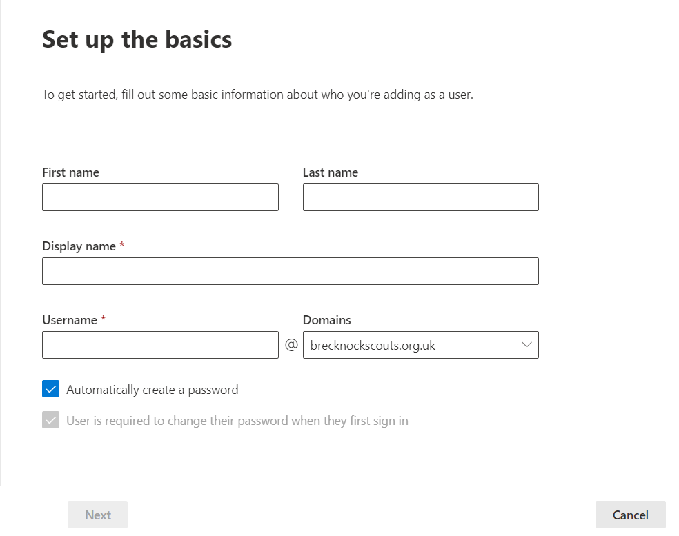This screenshot has height=536, width=679.
Task: Click the Automatically create a password label
Action: coord(152,390)
